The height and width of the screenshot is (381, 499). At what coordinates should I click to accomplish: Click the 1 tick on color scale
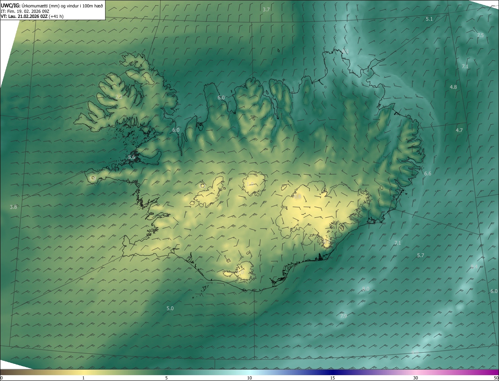click(x=83, y=378)
